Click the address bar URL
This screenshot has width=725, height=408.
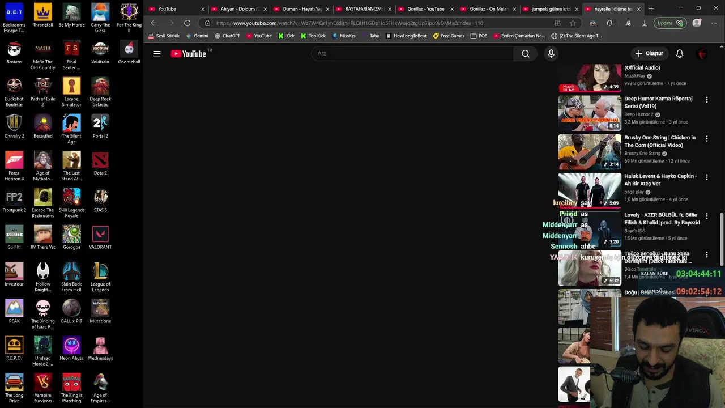tap(349, 23)
